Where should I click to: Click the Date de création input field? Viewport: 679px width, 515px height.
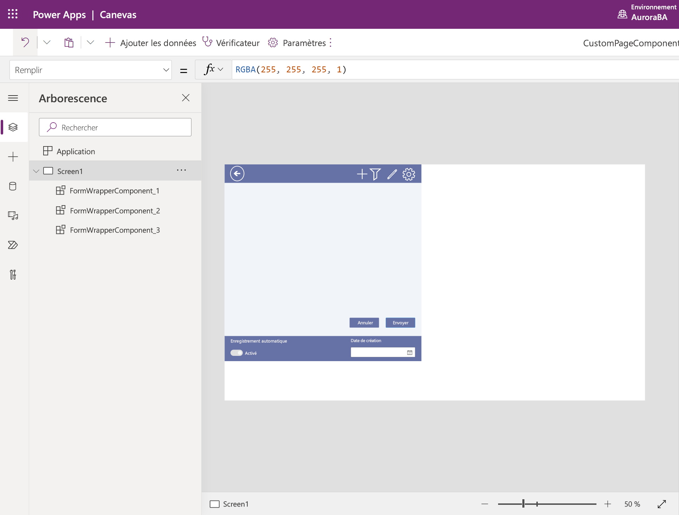(382, 353)
